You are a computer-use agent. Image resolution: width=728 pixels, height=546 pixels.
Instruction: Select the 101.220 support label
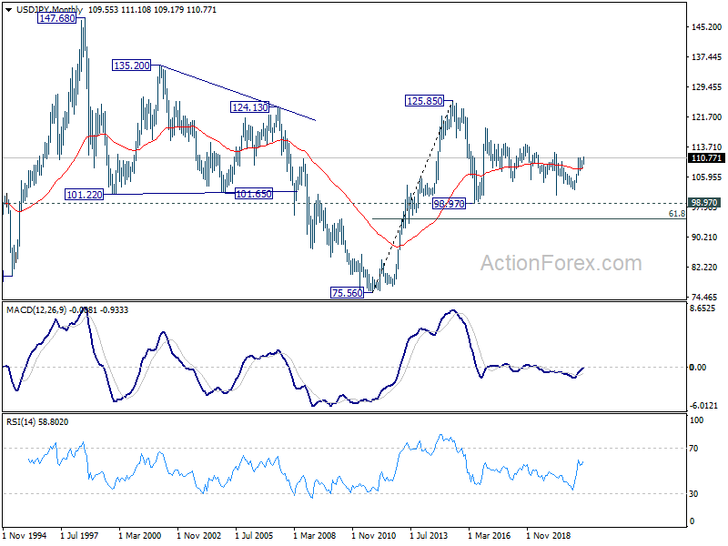click(x=84, y=195)
